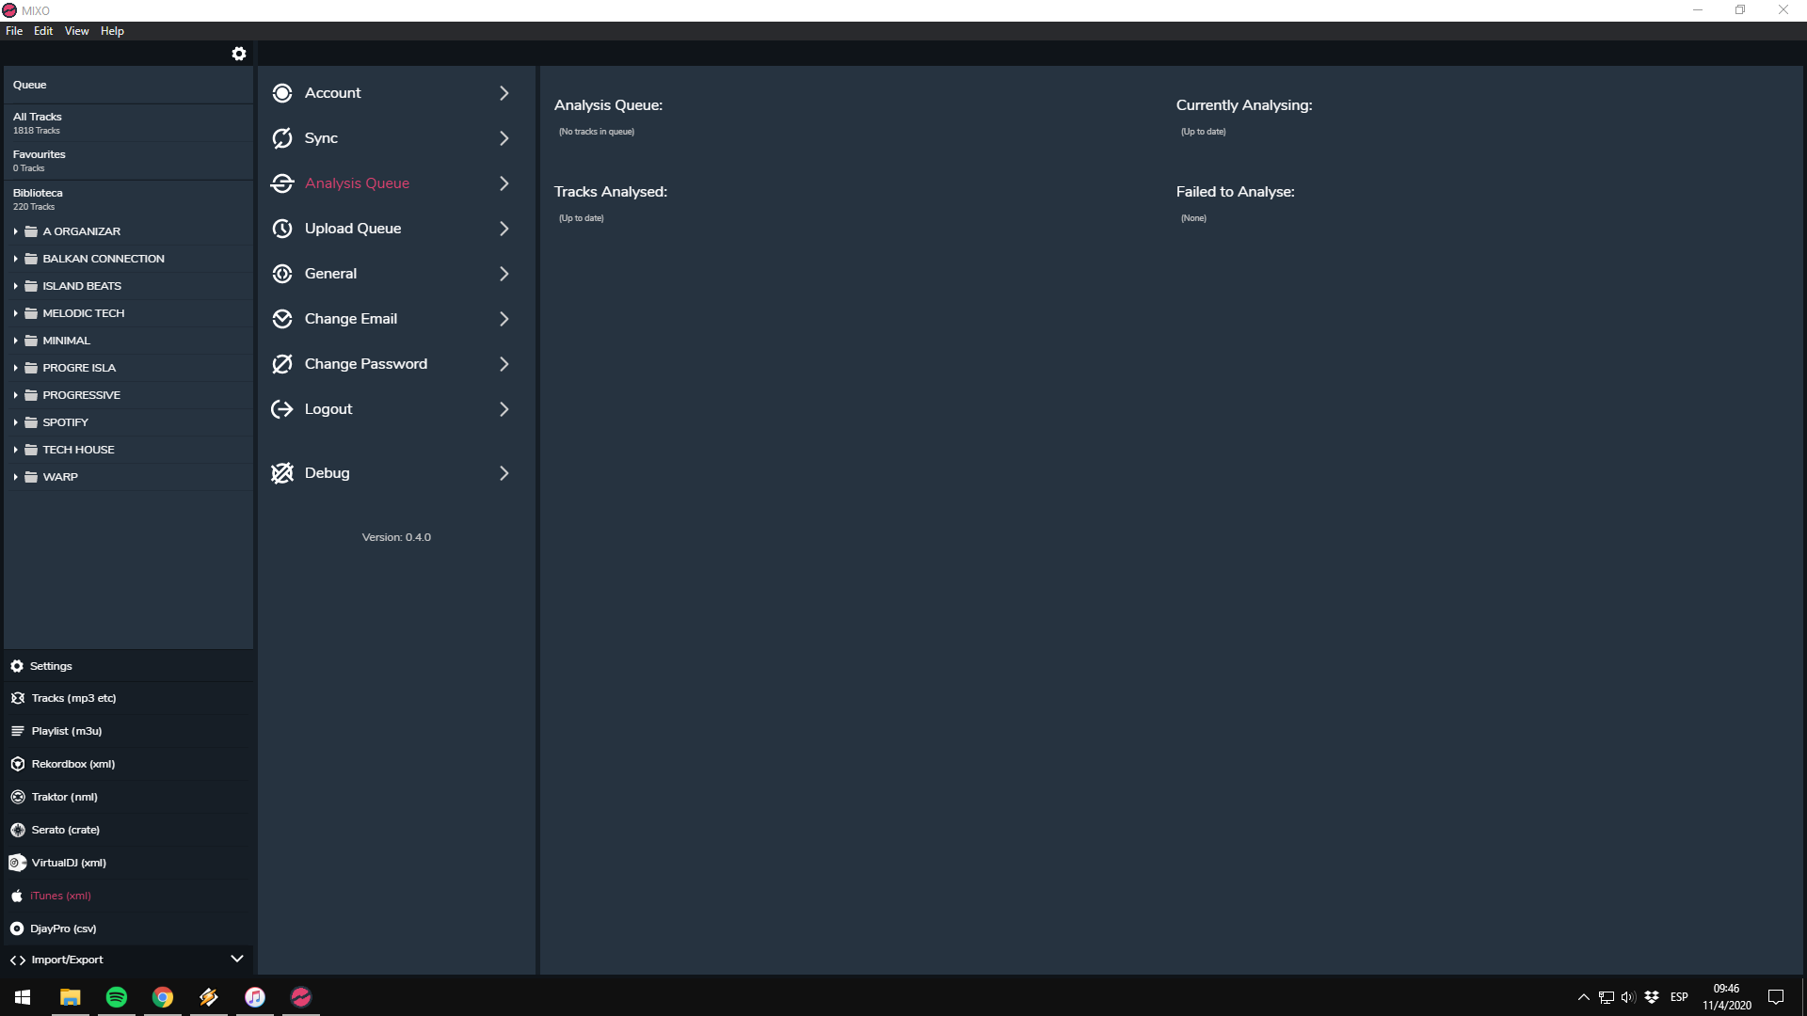1807x1016 pixels.
Task: Open Settings in Import/Export list
Action: point(128,666)
